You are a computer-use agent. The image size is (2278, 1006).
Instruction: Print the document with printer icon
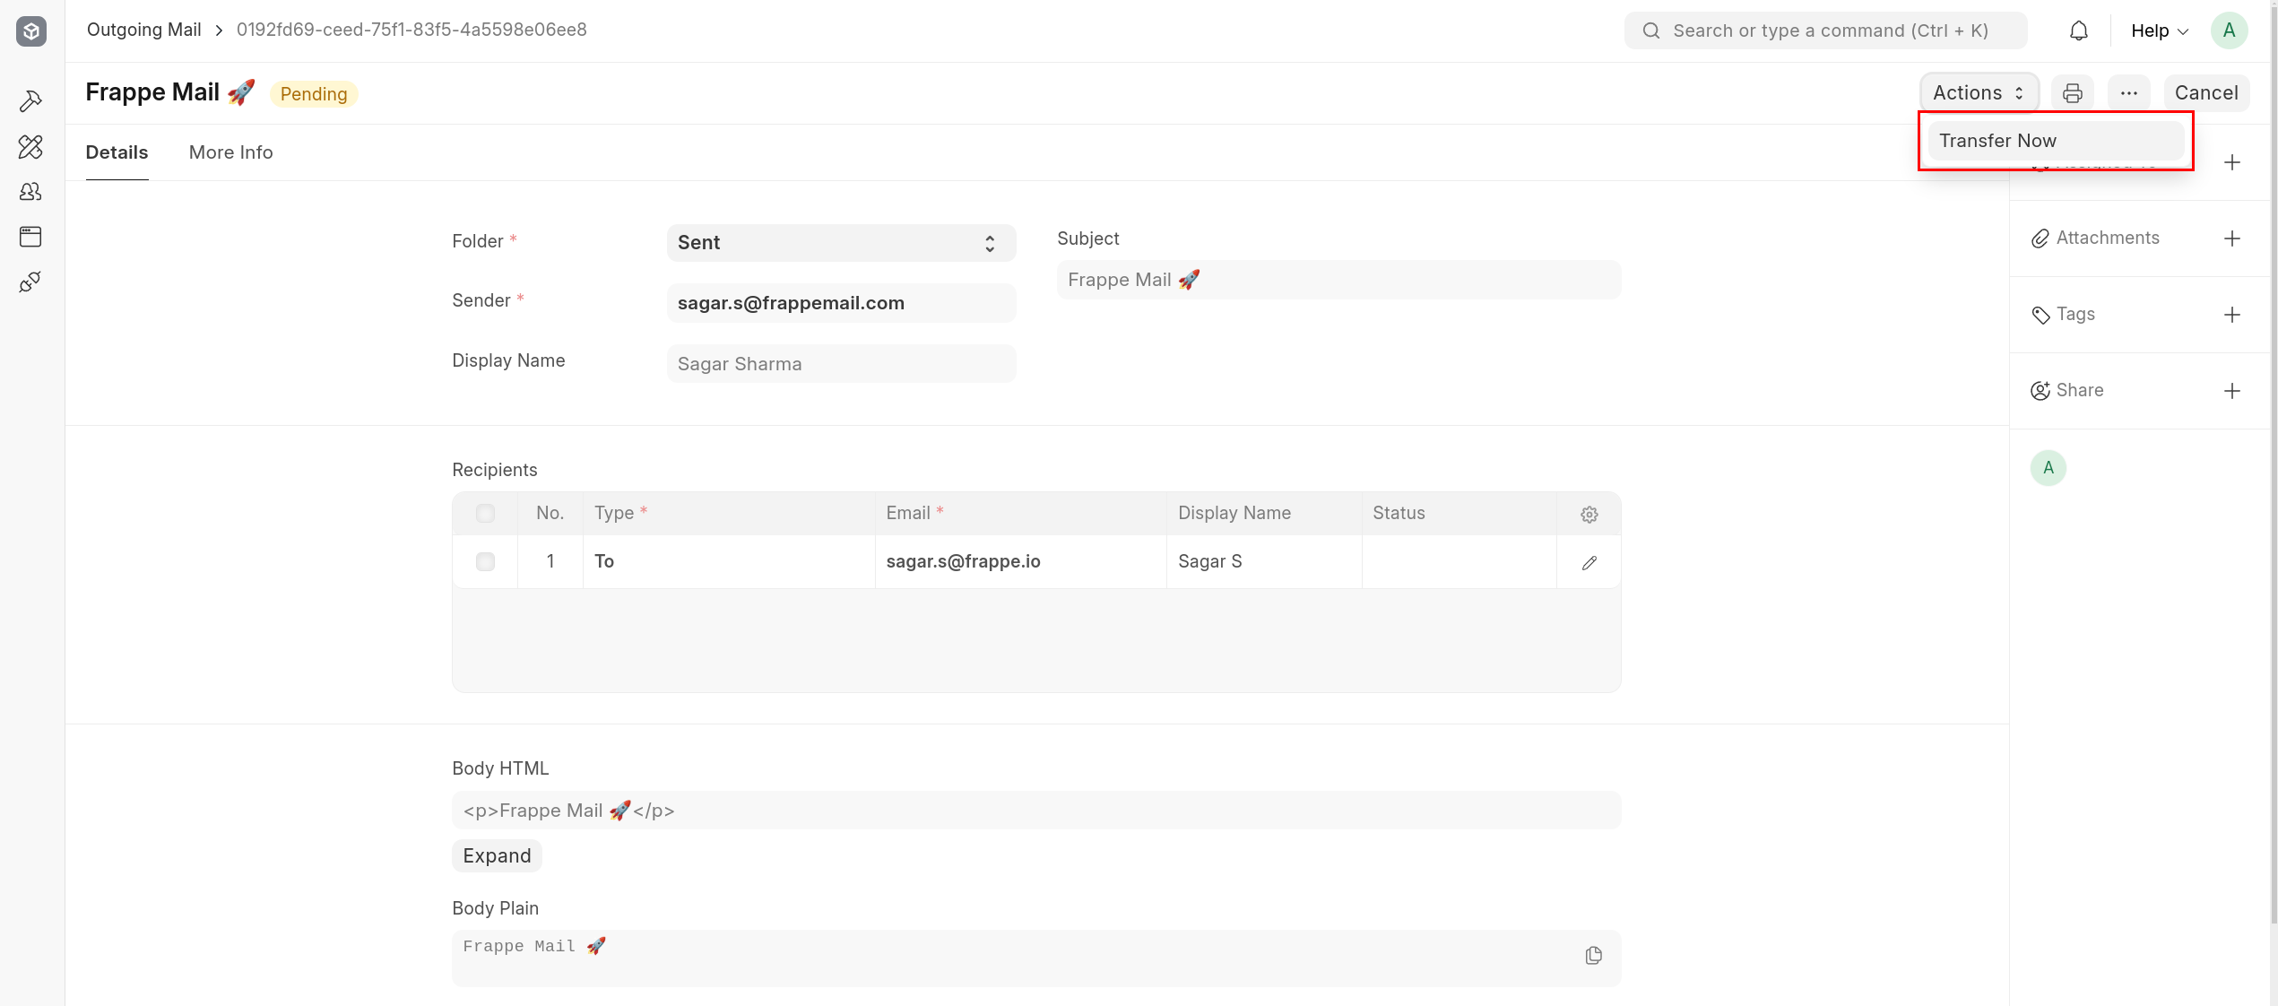(x=2072, y=93)
